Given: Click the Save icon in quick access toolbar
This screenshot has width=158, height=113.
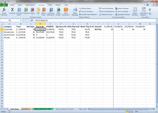Looking at the screenshot, I should [x=5, y=2].
